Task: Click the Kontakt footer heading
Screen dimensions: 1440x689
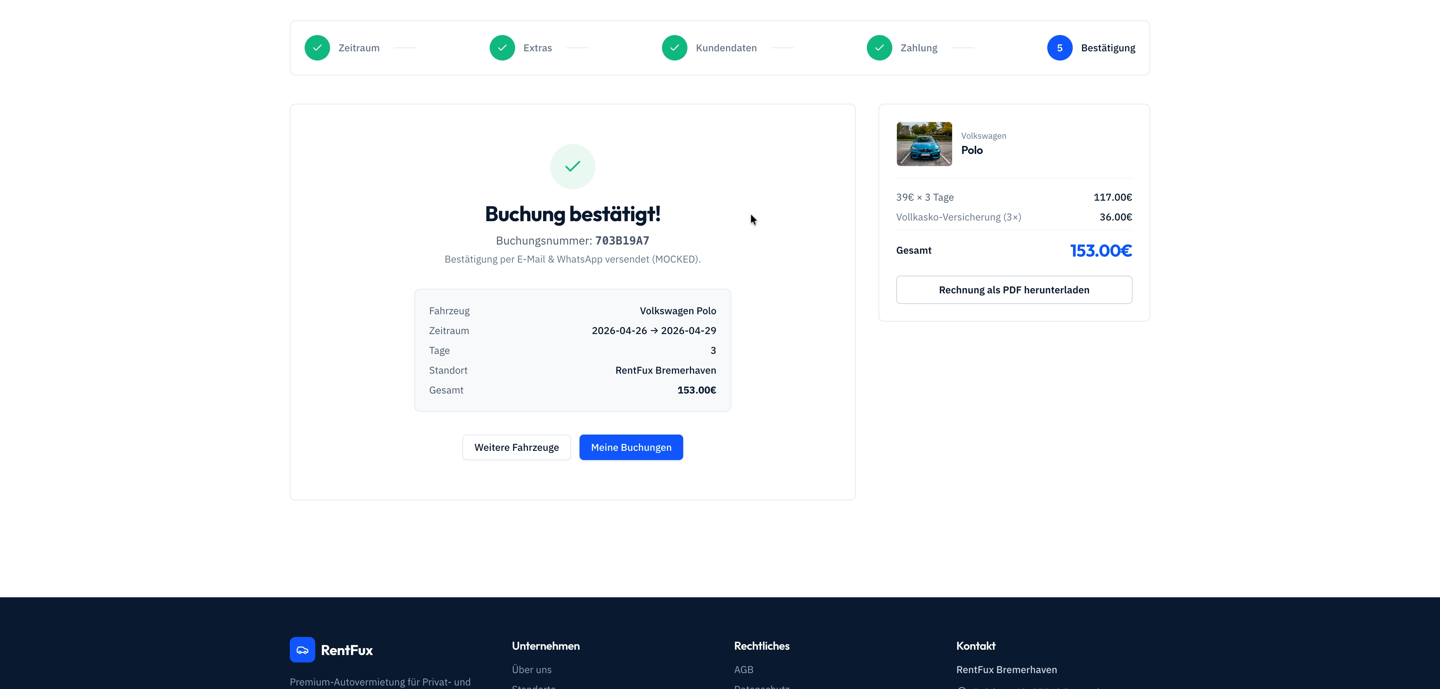Action: (975, 646)
